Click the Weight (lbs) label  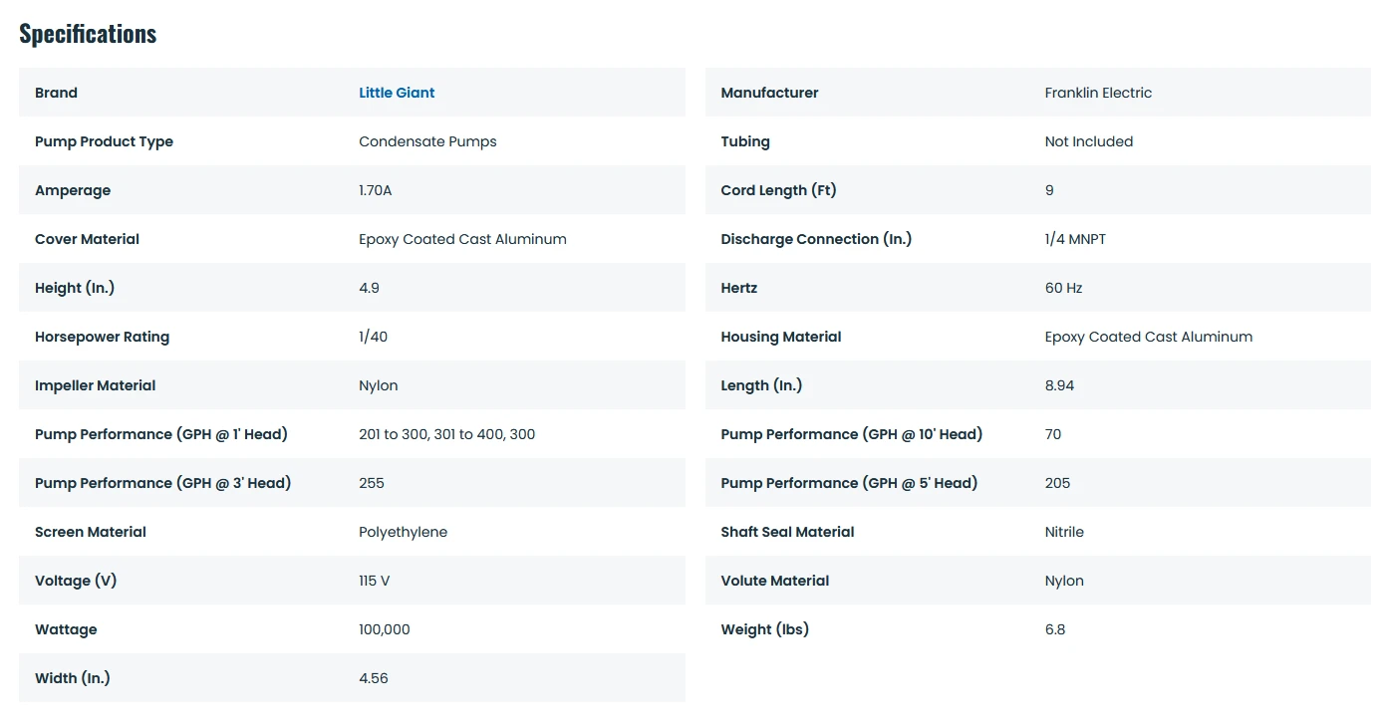pyautogui.click(x=764, y=629)
